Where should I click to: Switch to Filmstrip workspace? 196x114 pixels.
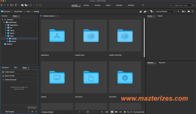97,5
